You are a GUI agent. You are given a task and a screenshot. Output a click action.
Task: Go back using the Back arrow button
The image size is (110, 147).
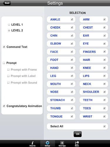pyautogui.click(x=7, y=3)
